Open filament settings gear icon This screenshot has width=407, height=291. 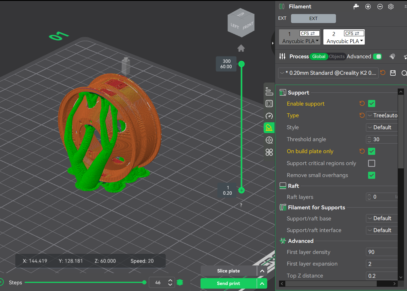click(x=391, y=7)
